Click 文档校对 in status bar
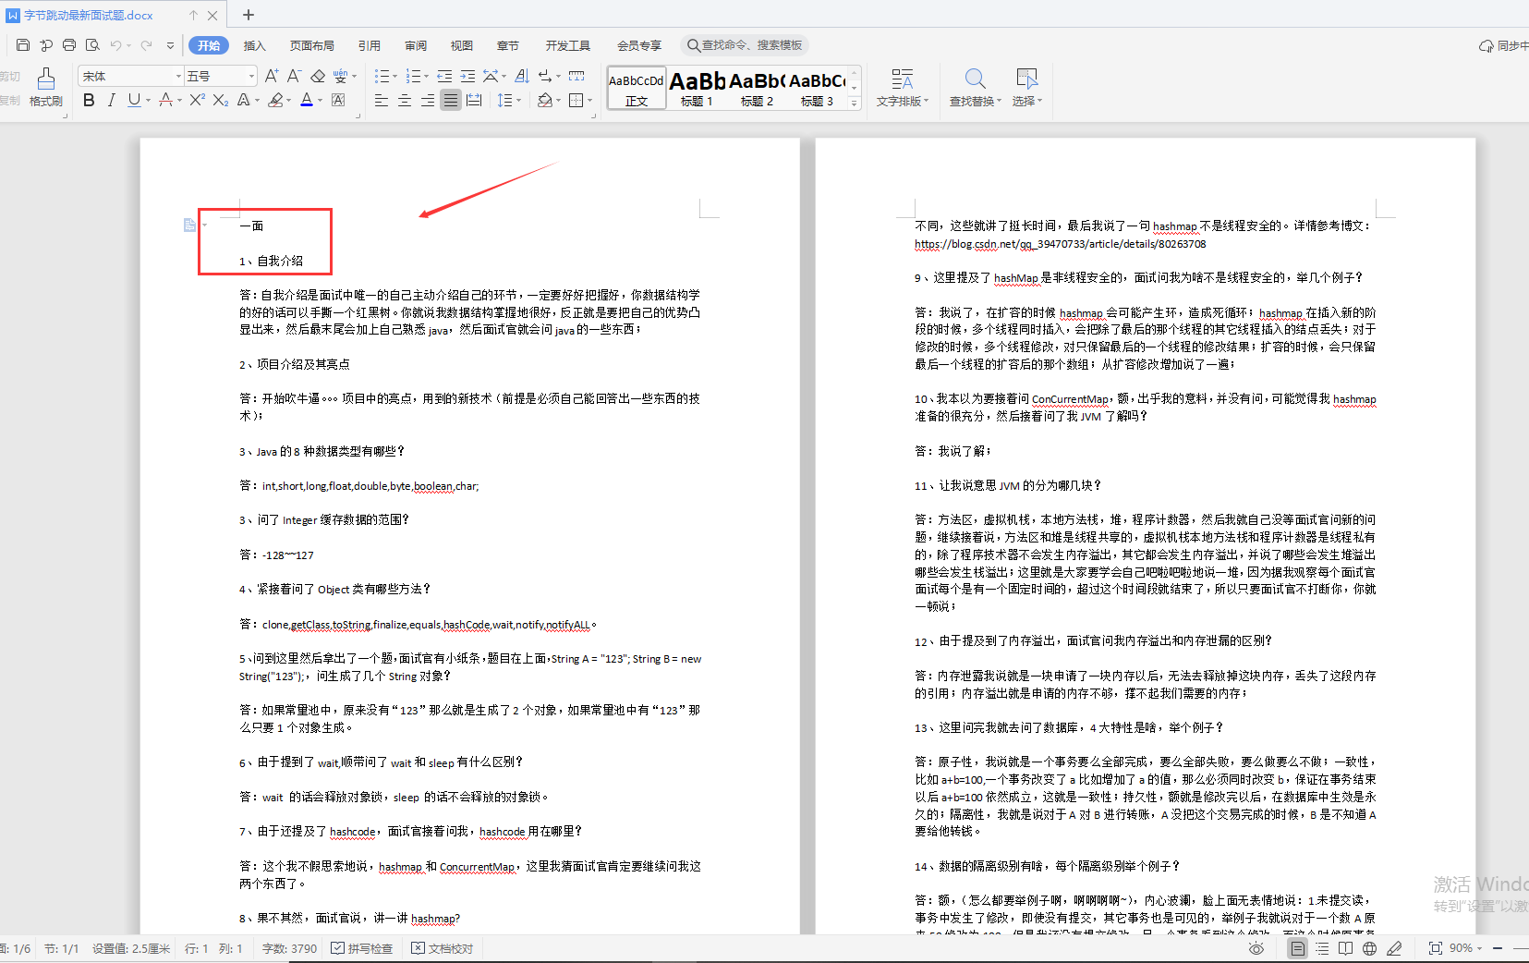This screenshot has width=1529, height=963. (443, 948)
